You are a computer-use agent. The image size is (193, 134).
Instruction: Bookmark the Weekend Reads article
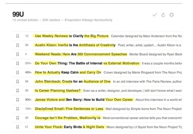click(x=17, y=54)
